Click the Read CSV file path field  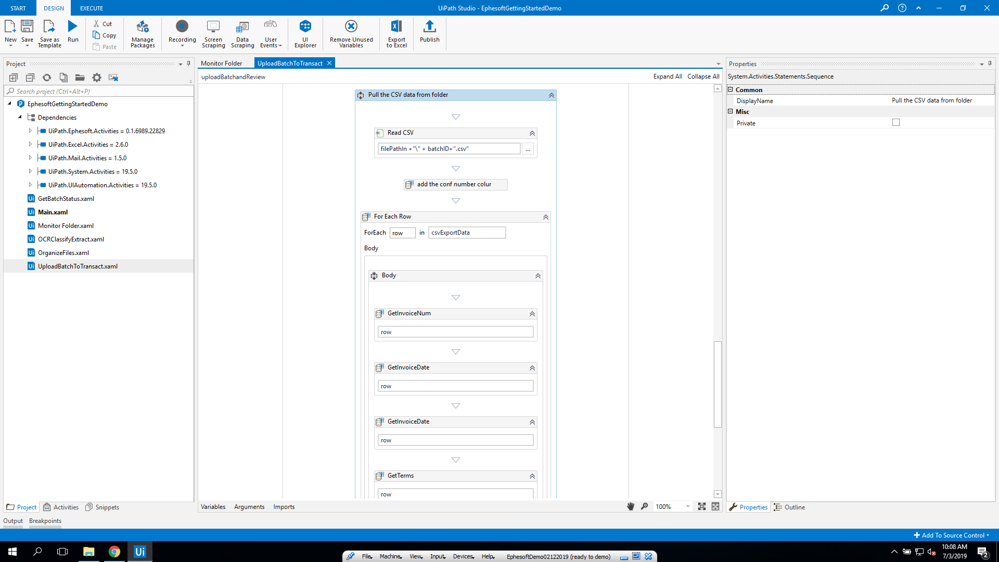[x=449, y=149]
